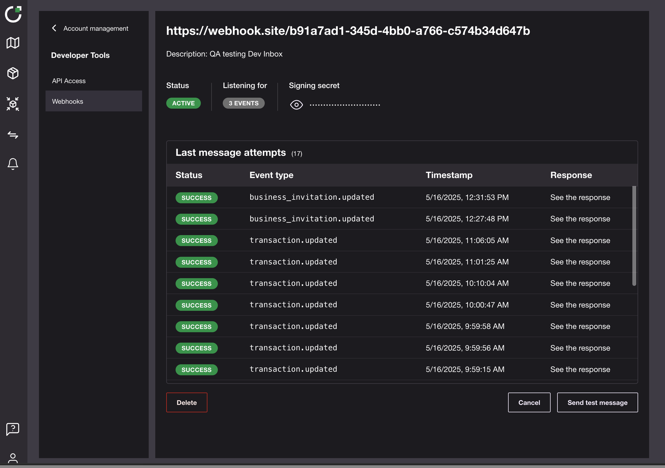Image resolution: width=665 pixels, height=468 pixels.
Task: Open the map icon in sidebar
Action: click(x=13, y=43)
